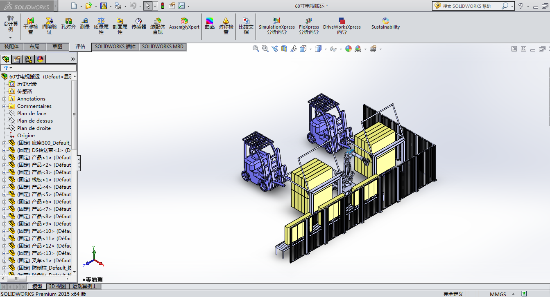Click the 曲率 curvature display icon
Viewport: 550px width, 297px height.
210,24
